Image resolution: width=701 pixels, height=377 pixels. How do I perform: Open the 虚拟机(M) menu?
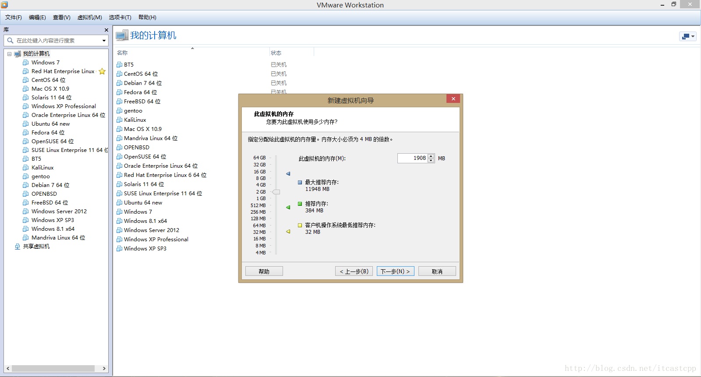click(90, 18)
